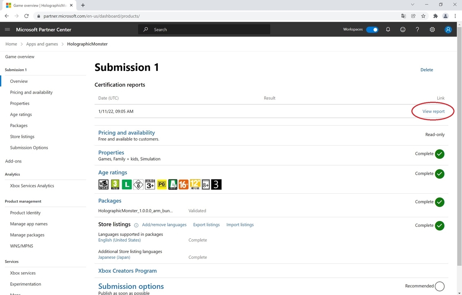462x295 pixels.
Task: Open Age ratings sidebar item
Action: [21, 114]
